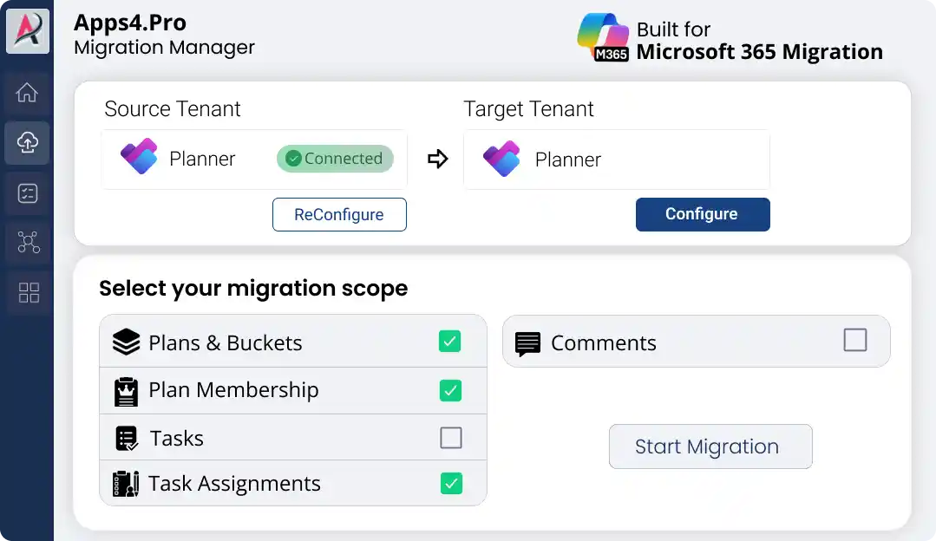Open the network nodes sidebar icon
The height and width of the screenshot is (541, 936).
28,242
